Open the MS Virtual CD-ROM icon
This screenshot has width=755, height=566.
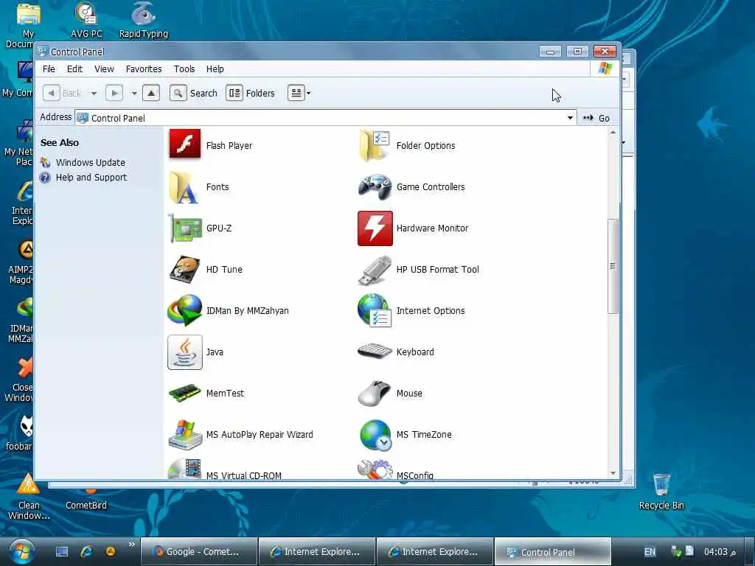point(185,469)
